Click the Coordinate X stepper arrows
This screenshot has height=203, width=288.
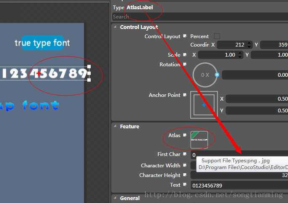tap(249, 45)
